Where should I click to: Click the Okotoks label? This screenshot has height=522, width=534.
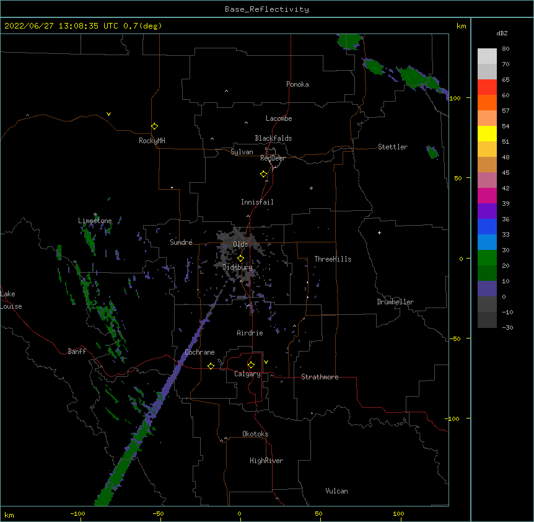[x=255, y=434]
